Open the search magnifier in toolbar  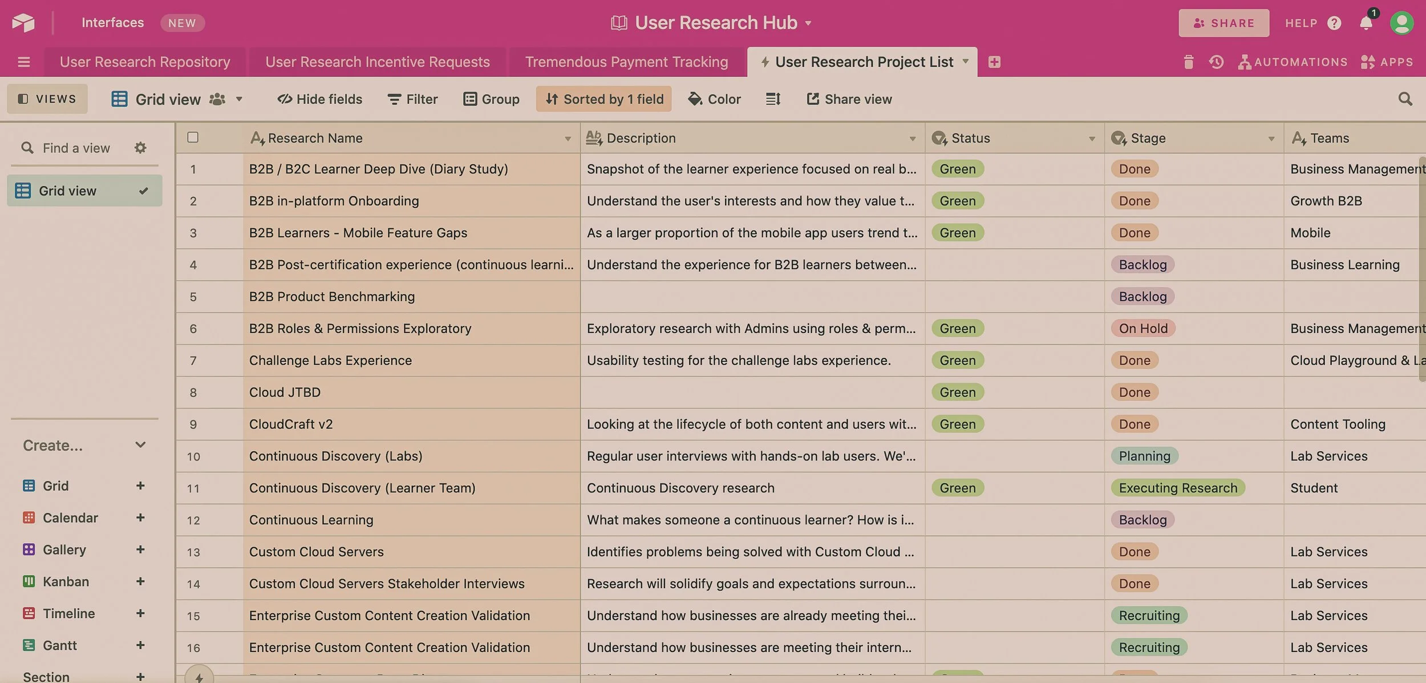(x=1405, y=99)
